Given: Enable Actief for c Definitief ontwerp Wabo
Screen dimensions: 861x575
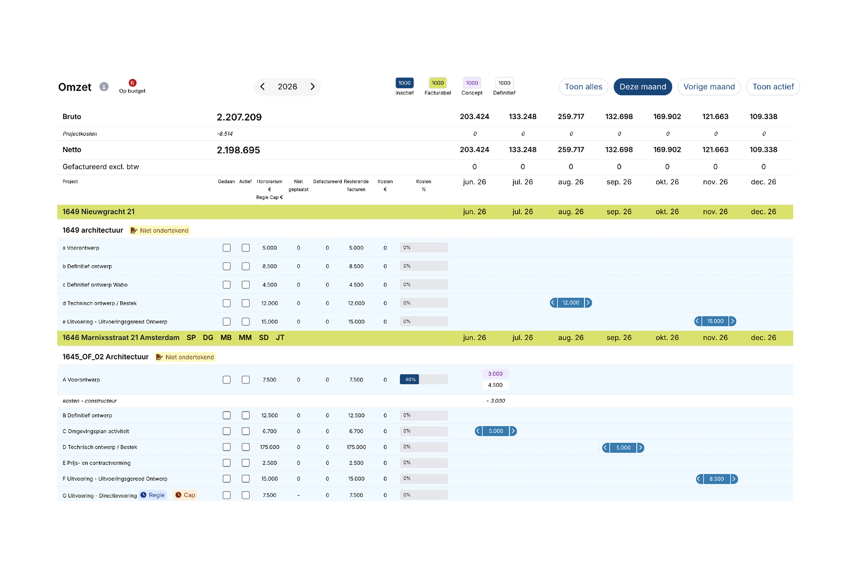Looking at the screenshot, I should click(x=246, y=285).
